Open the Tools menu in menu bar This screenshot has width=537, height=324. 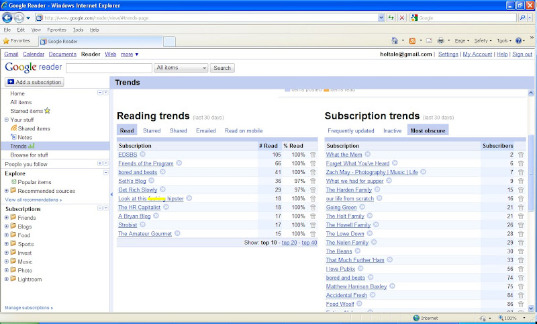pos(78,30)
